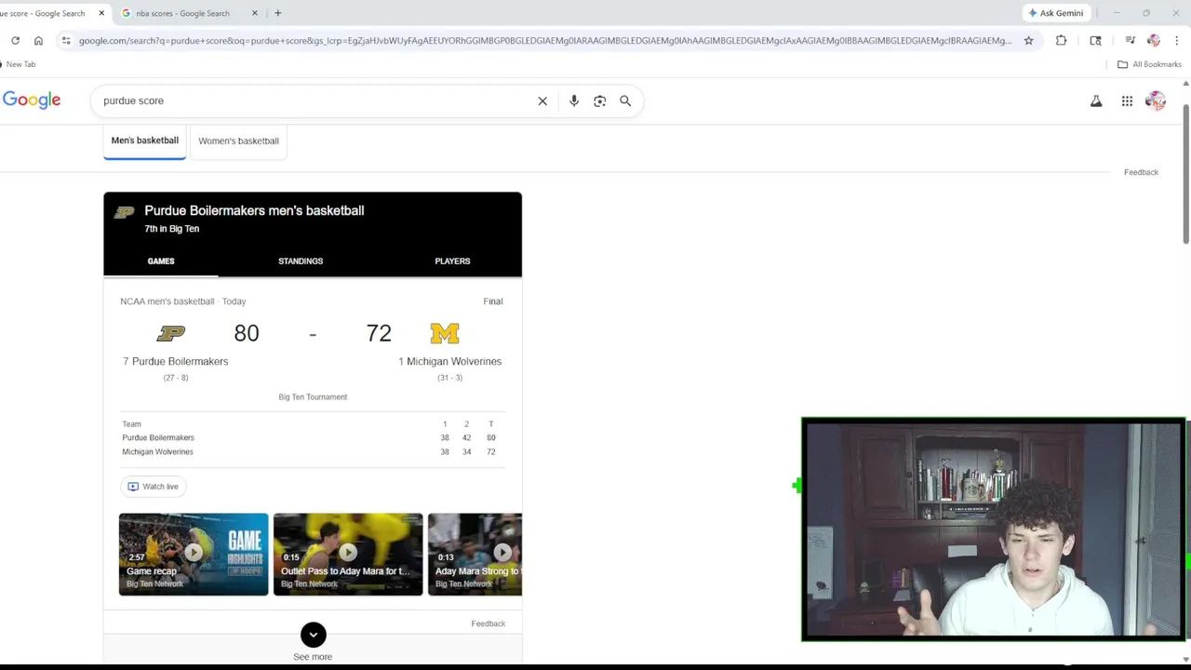Click Purdue Boilermakers men's basketball heading
The width and height of the screenshot is (1191, 670).
pyautogui.click(x=254, y=210)
